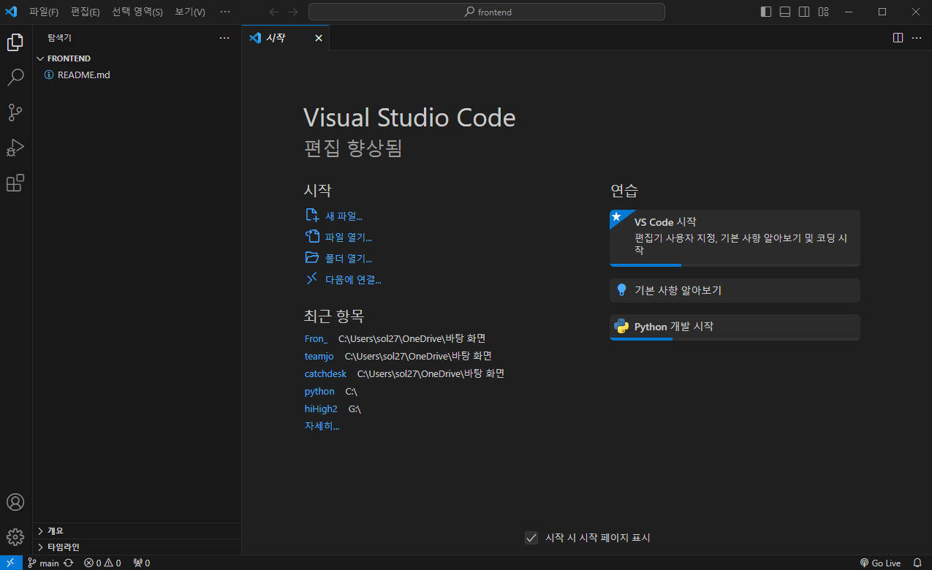
Task: Open the 기본 사항 알아보기 walkthrough
Action: coord(735,290)
